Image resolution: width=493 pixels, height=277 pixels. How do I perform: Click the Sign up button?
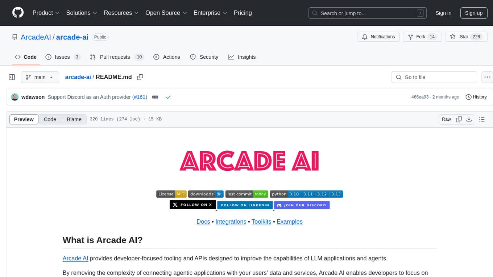(x=474, y=13)
